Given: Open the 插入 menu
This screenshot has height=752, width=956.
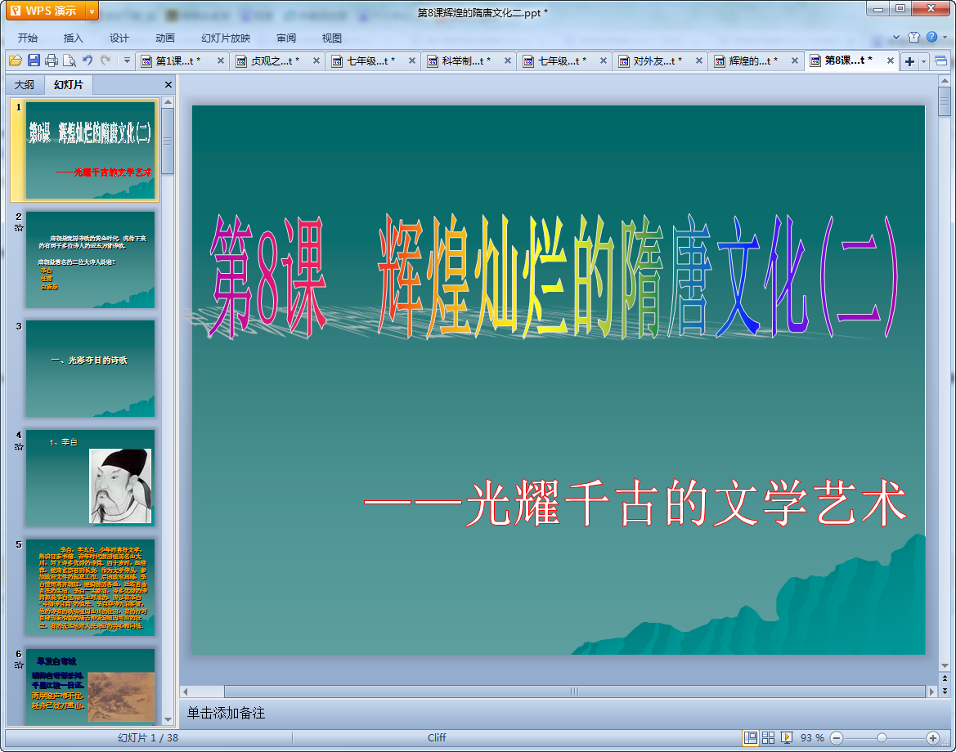Looking at the screenshot, I should 73,38.
